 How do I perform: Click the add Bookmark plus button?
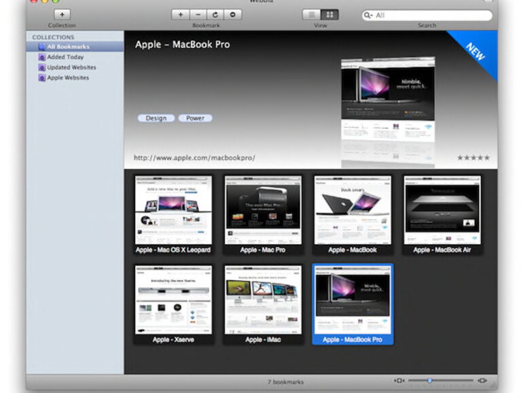point(180,14)
